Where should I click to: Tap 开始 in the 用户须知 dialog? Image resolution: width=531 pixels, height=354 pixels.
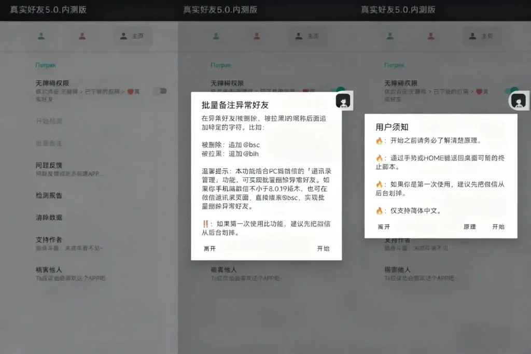(499, 226)
